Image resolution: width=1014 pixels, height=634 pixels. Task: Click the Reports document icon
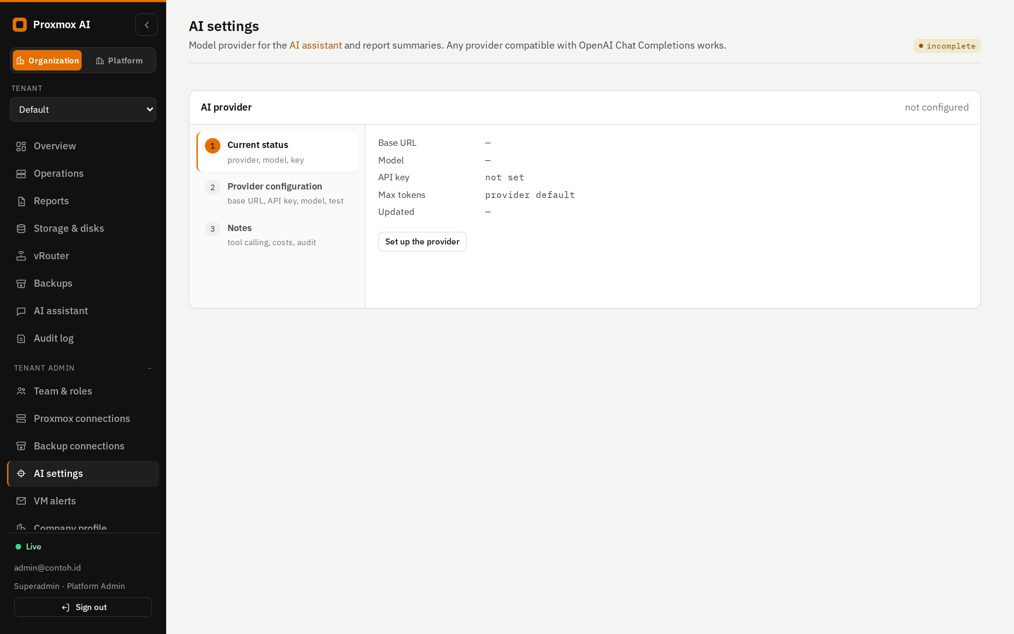(x=21, y=201)
